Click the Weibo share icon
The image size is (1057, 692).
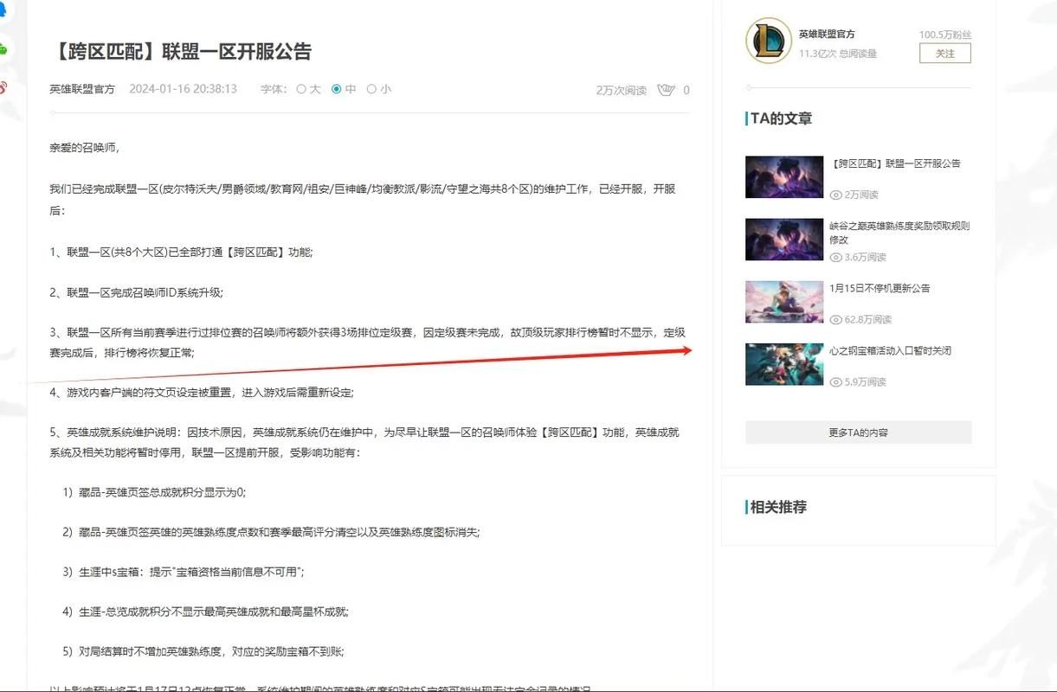tap(3, 86)
